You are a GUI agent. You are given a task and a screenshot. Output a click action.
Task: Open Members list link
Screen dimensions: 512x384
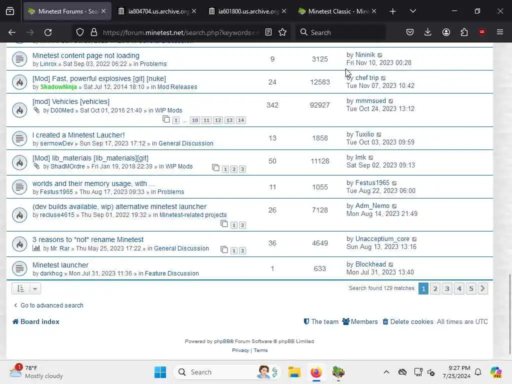360,321
